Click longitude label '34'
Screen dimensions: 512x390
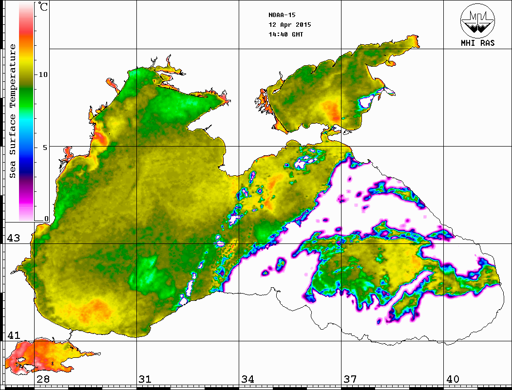click(247, 379)
